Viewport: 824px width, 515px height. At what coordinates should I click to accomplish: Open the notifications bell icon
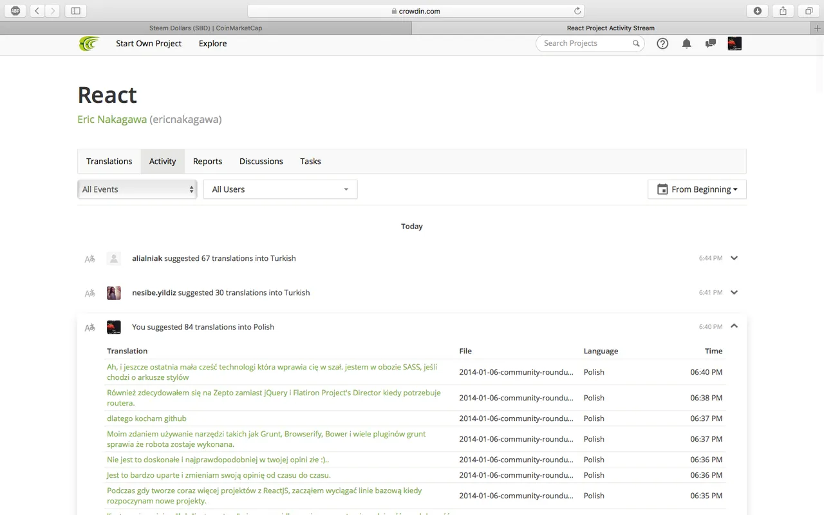687,43
